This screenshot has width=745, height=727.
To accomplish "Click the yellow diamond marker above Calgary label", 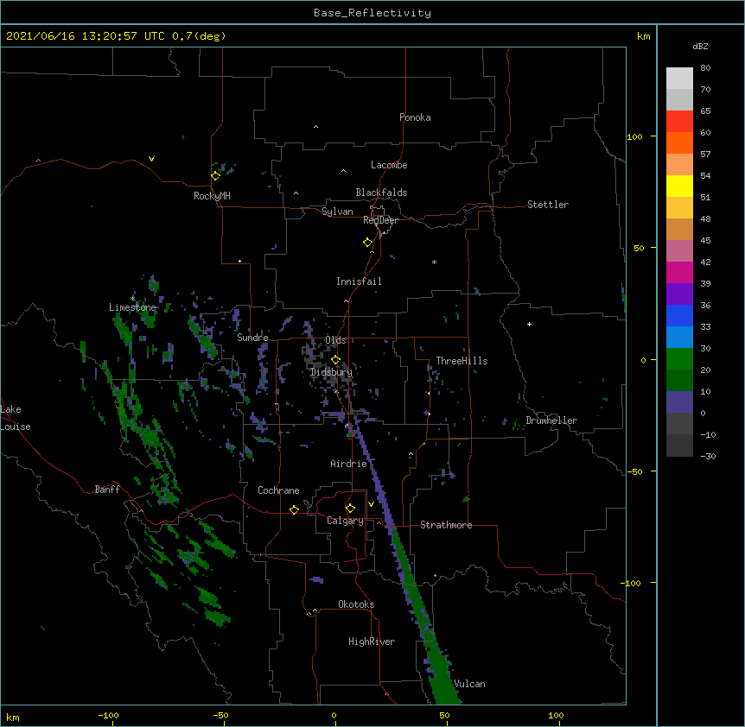I will click(350, 509).
